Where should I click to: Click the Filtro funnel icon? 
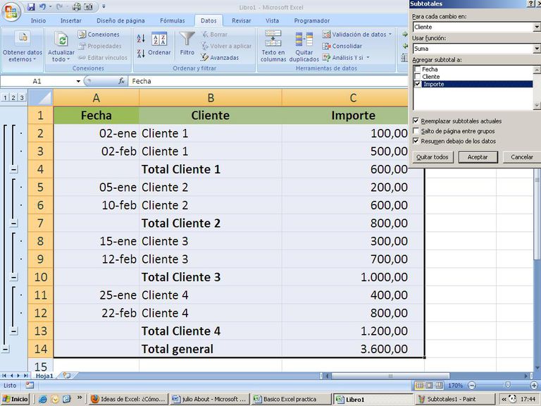point(187,39)
